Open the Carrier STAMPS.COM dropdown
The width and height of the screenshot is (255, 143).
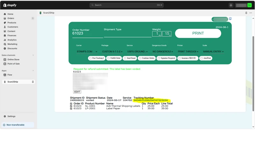click(x=87, y=51)
